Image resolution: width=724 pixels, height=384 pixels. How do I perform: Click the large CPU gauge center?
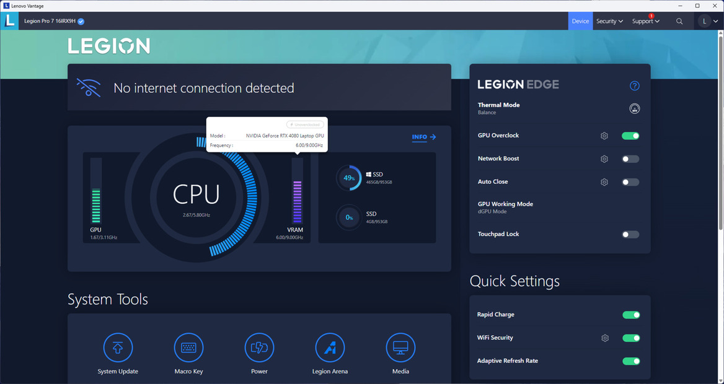[196, 198]
